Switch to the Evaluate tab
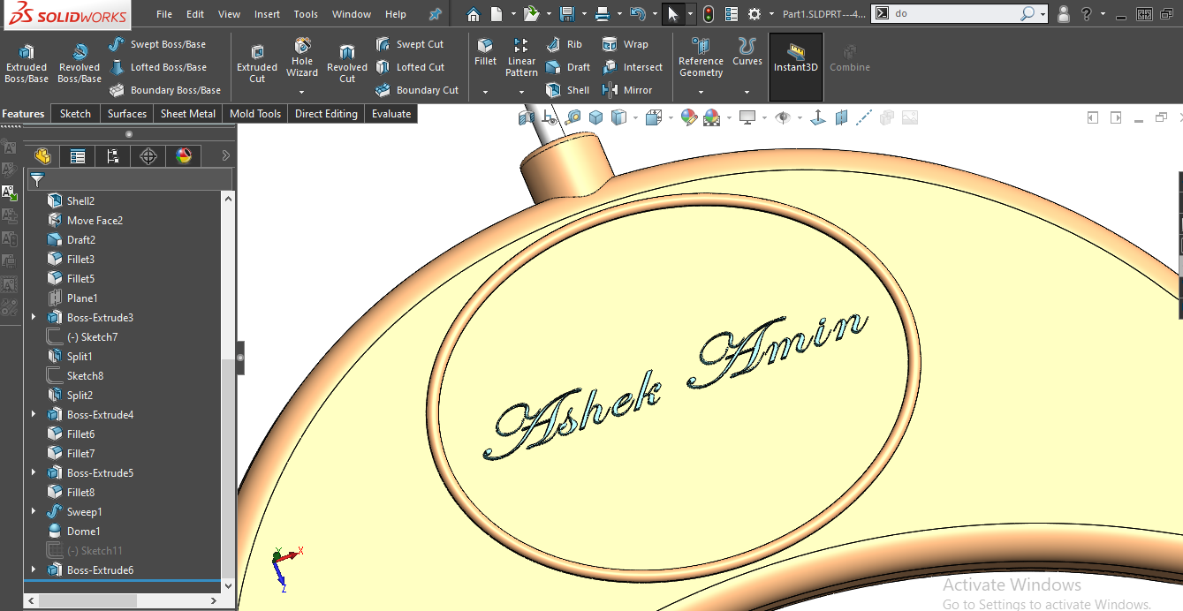Image resolution: width=1183 pixels, height=611 pixels. [391, 114]
